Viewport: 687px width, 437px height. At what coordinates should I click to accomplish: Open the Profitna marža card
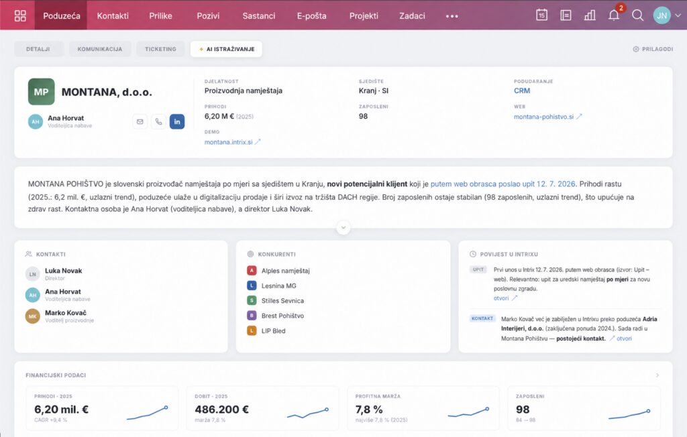tap(423, 408)
